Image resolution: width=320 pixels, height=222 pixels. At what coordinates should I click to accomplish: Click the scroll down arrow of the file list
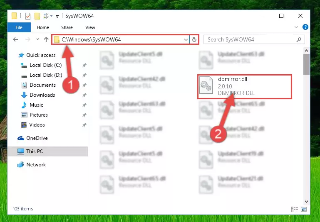point(306,201)
